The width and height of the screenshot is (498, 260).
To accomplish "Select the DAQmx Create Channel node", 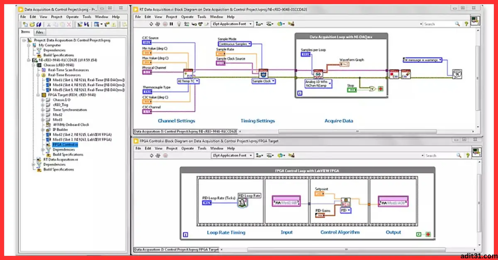I will click(x=188, y=74).
